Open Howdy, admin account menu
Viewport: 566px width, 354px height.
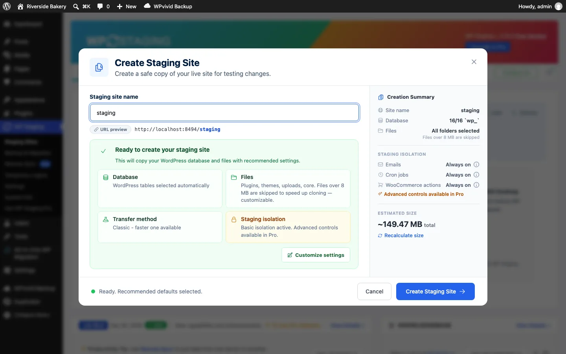tap(540, 6)
